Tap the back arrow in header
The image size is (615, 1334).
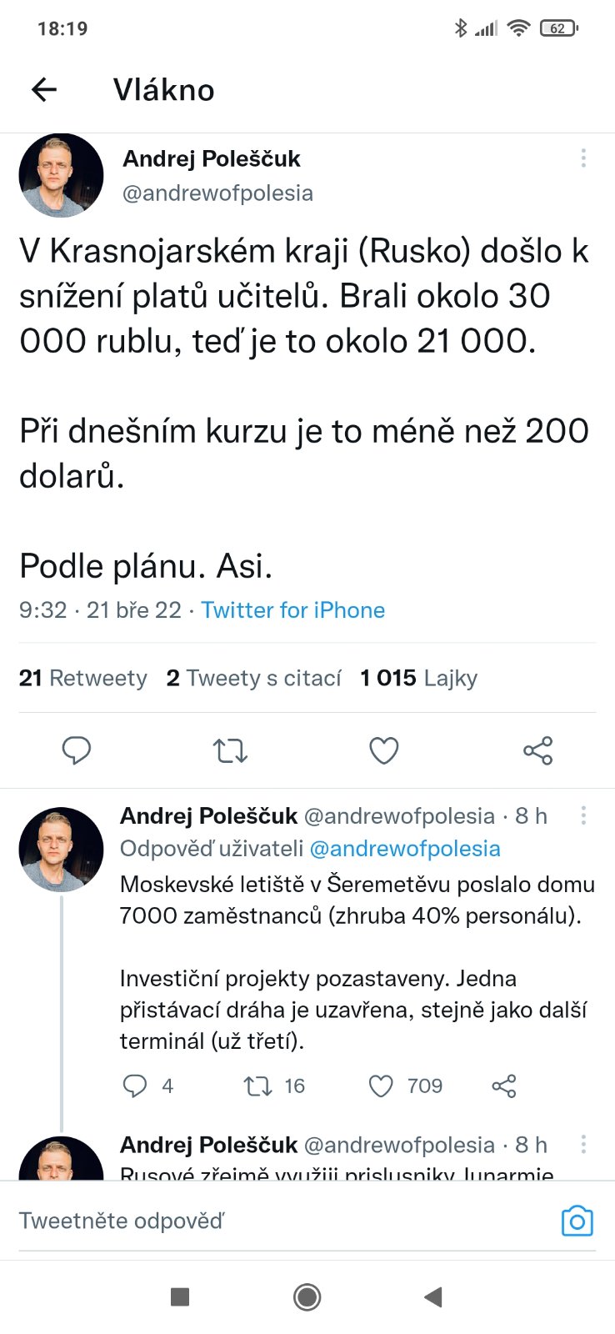pyautogui.click(x=44, y=89)
